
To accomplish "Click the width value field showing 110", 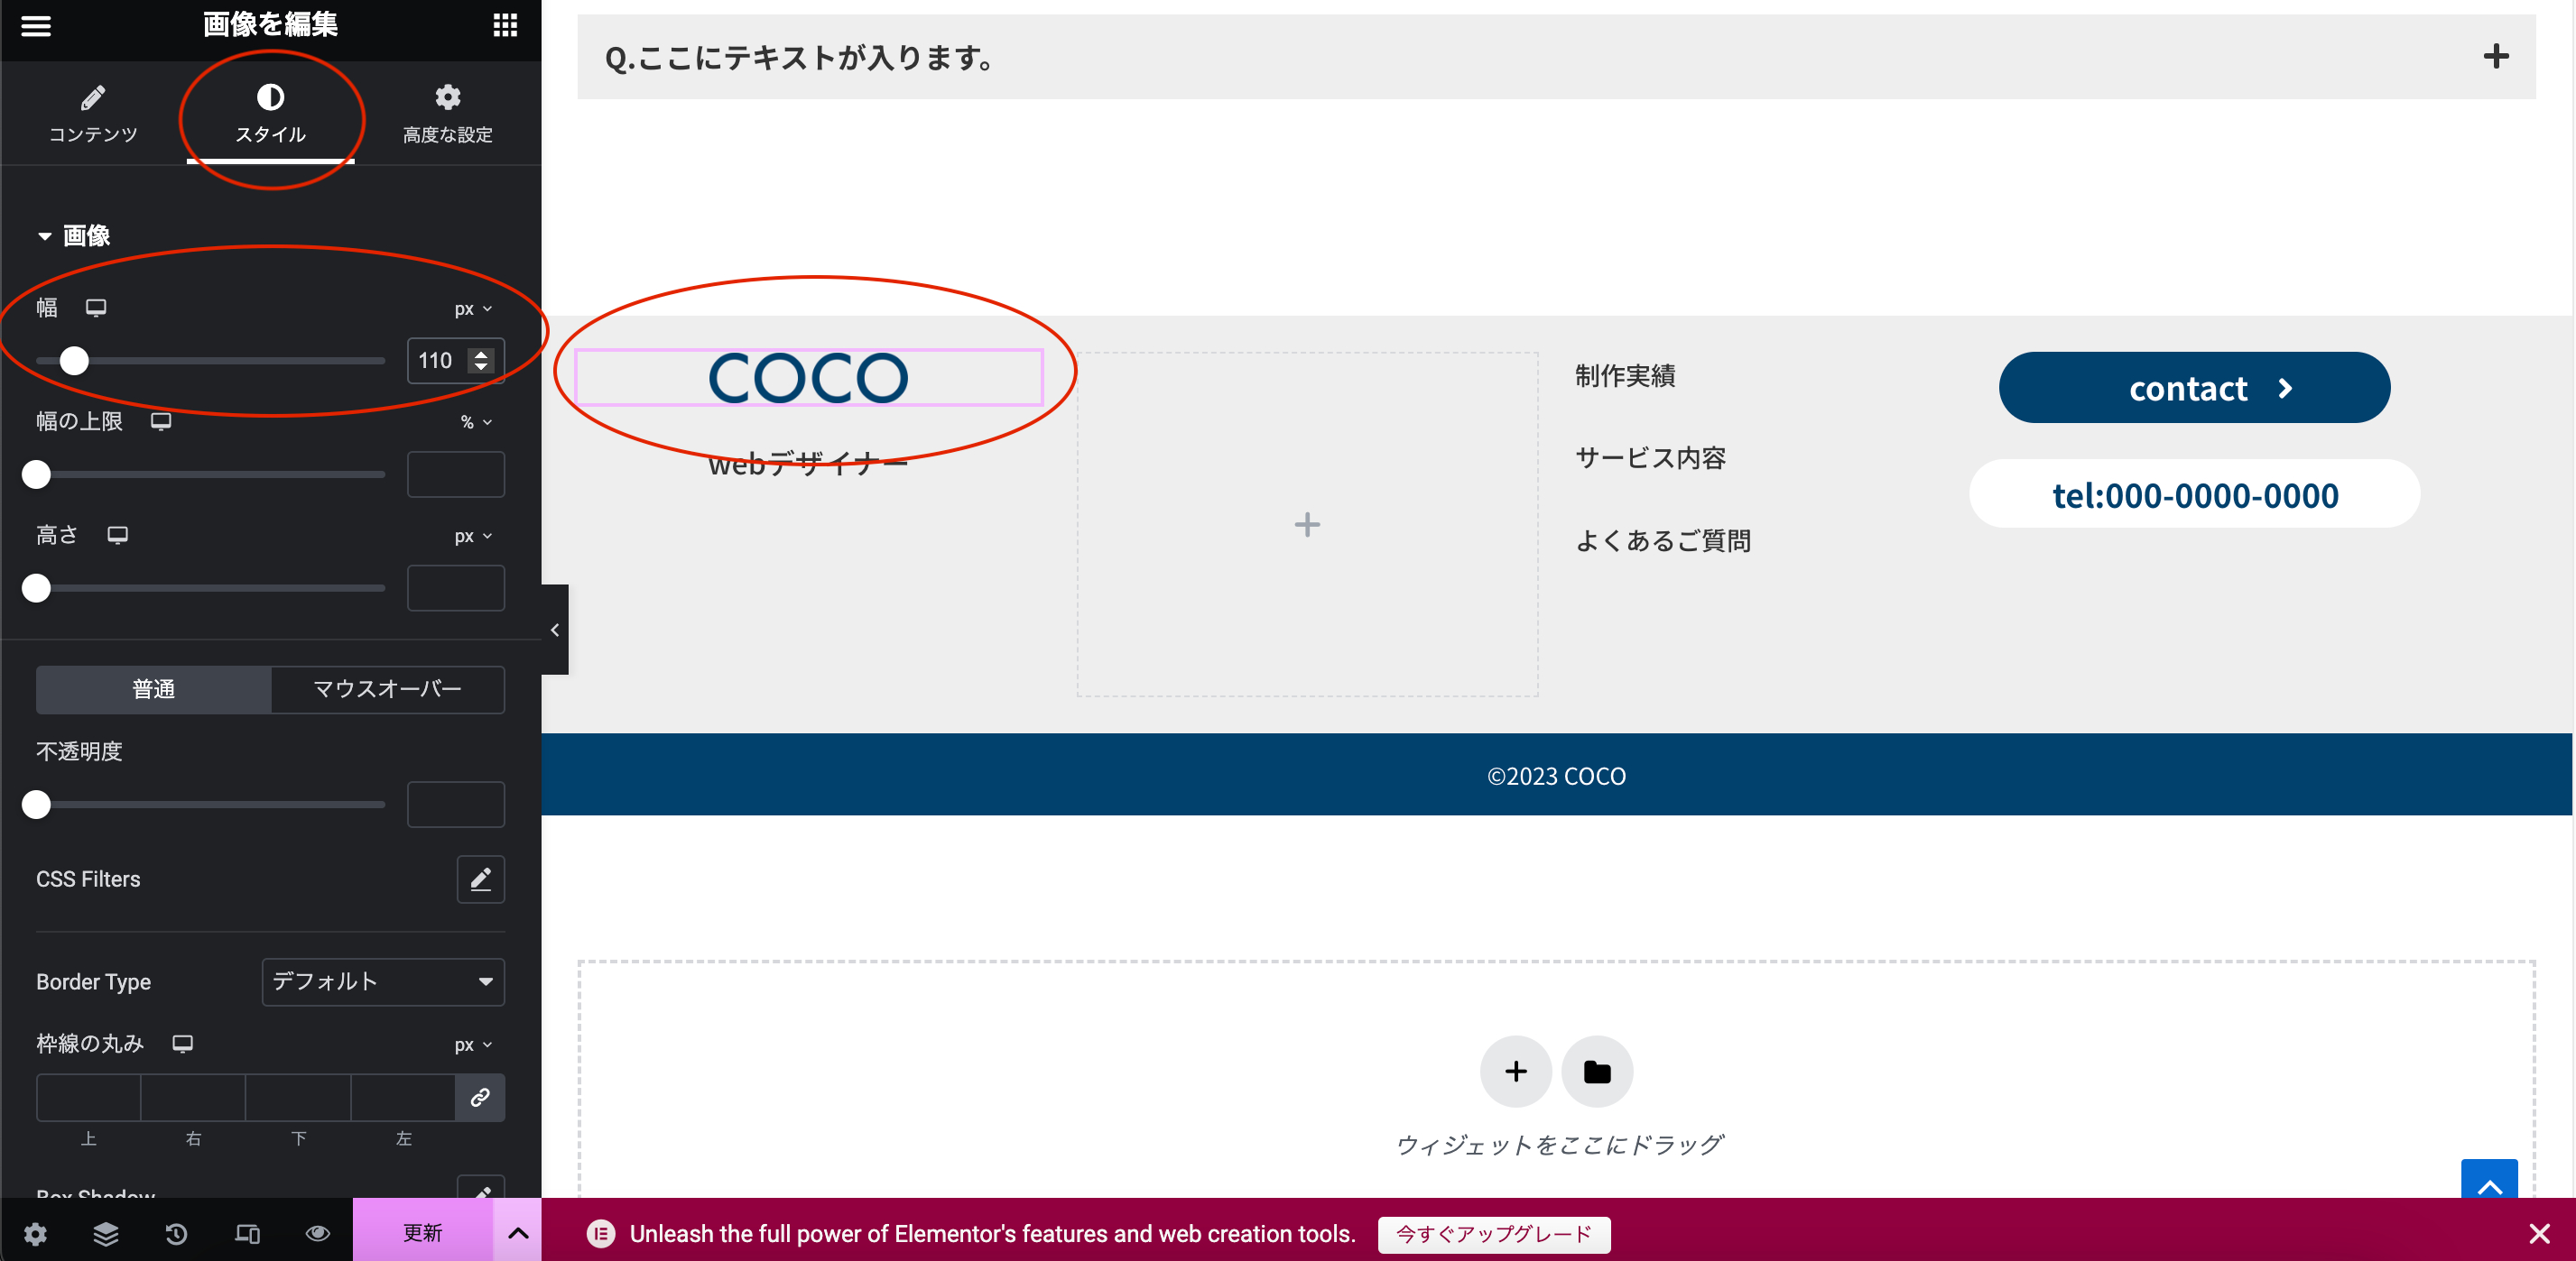I will click(x=440, y=361).
